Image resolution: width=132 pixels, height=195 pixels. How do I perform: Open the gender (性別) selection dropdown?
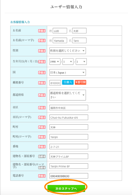[x=68, y=51]
